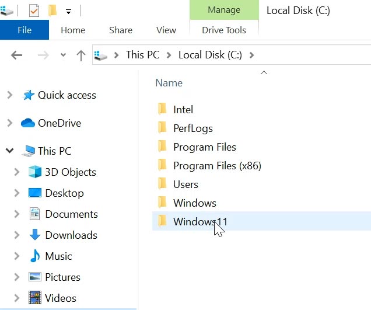371x310 pixels.
Task: Click the New folder quick access icon
Action: click(x=52, y=11)
